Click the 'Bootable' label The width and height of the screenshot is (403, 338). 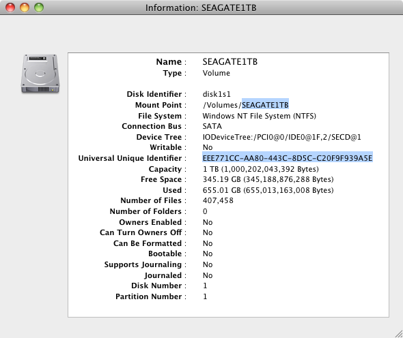[165, 253]
